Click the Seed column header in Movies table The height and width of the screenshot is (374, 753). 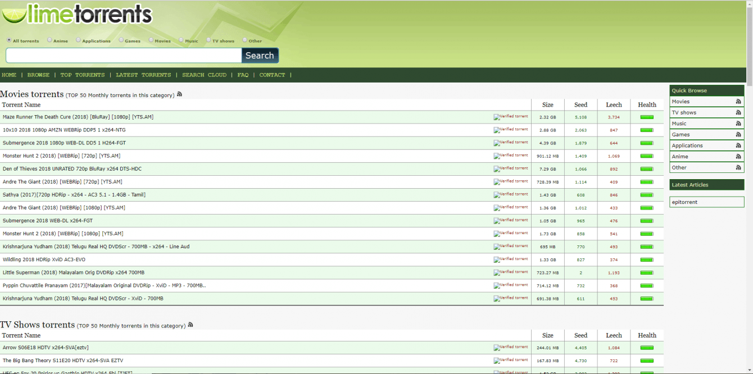pyautogui.click(x=580, y=104)
